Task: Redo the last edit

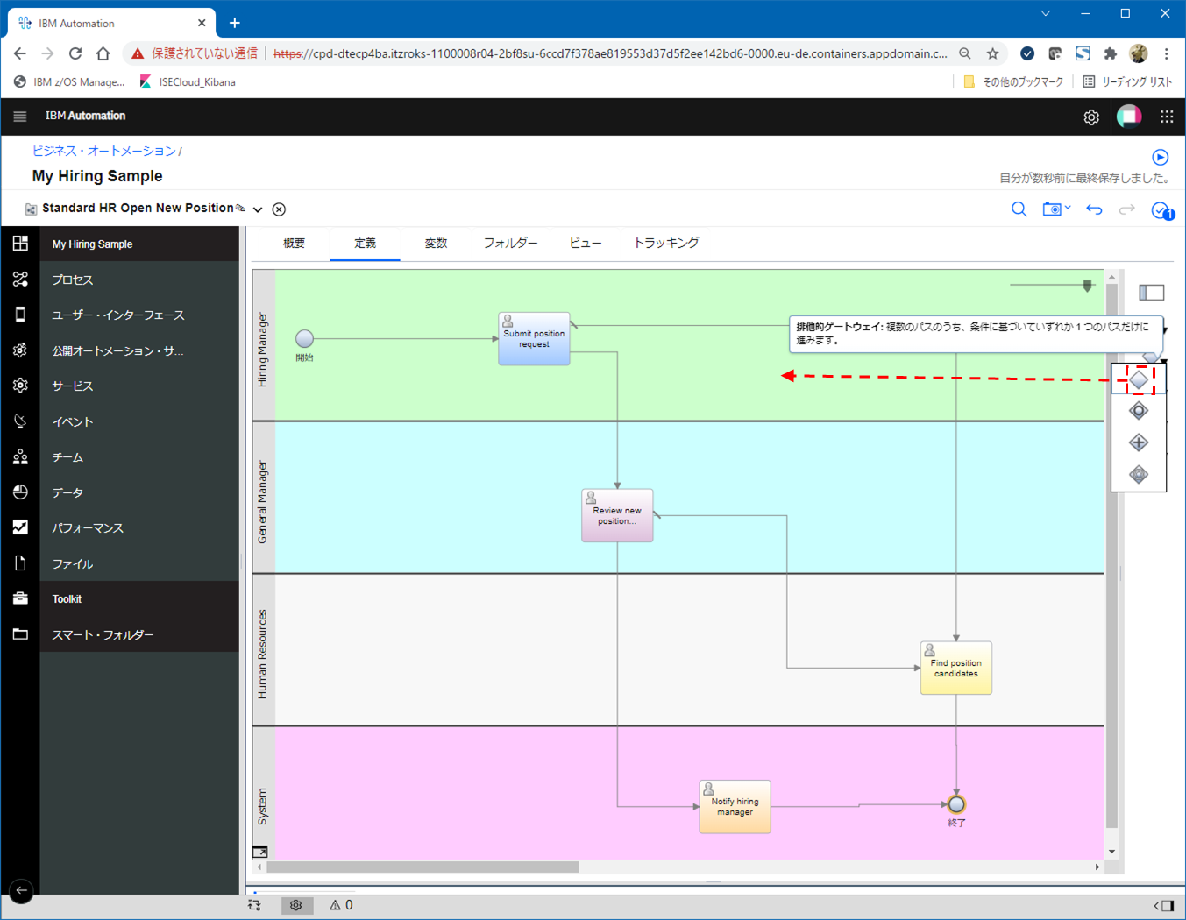Action: pyautogui.click(x=1127, y=209)
